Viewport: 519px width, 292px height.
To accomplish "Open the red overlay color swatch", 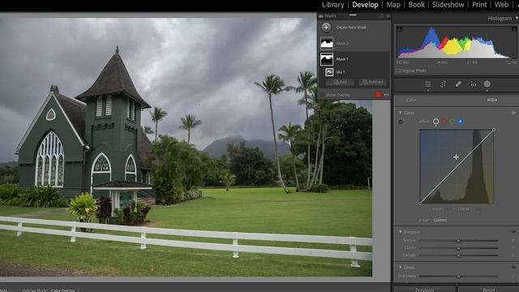I will point(379,95).
